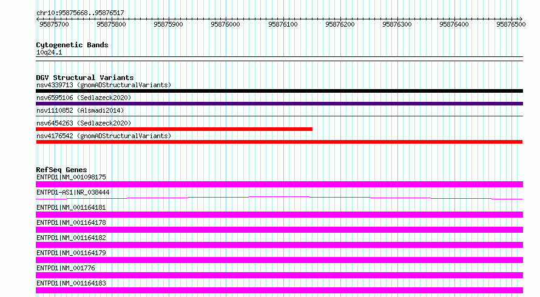The width and height of the screenshot is (540, 297).
Task: Open variant nsv6595106 Sedlazeck2020 label
Action: [84, 98]
